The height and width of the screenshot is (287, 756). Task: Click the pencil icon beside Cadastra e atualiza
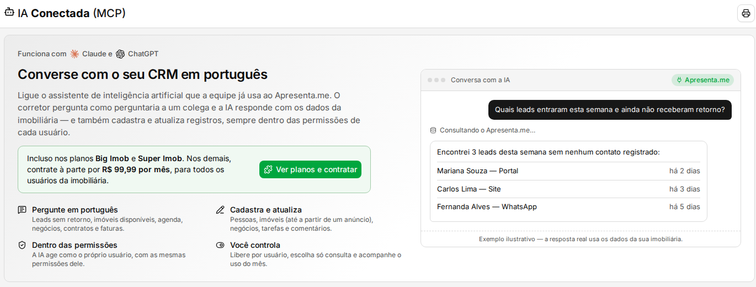220,210
